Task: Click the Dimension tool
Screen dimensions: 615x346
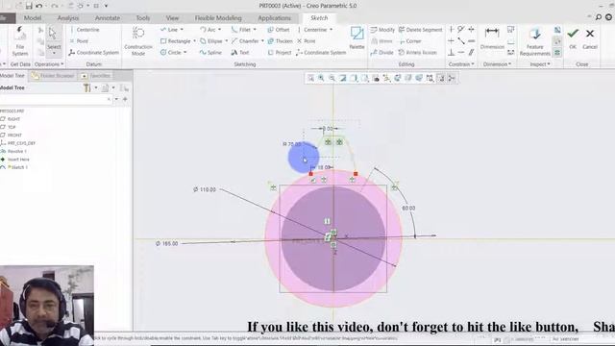Action: (492, 38)
